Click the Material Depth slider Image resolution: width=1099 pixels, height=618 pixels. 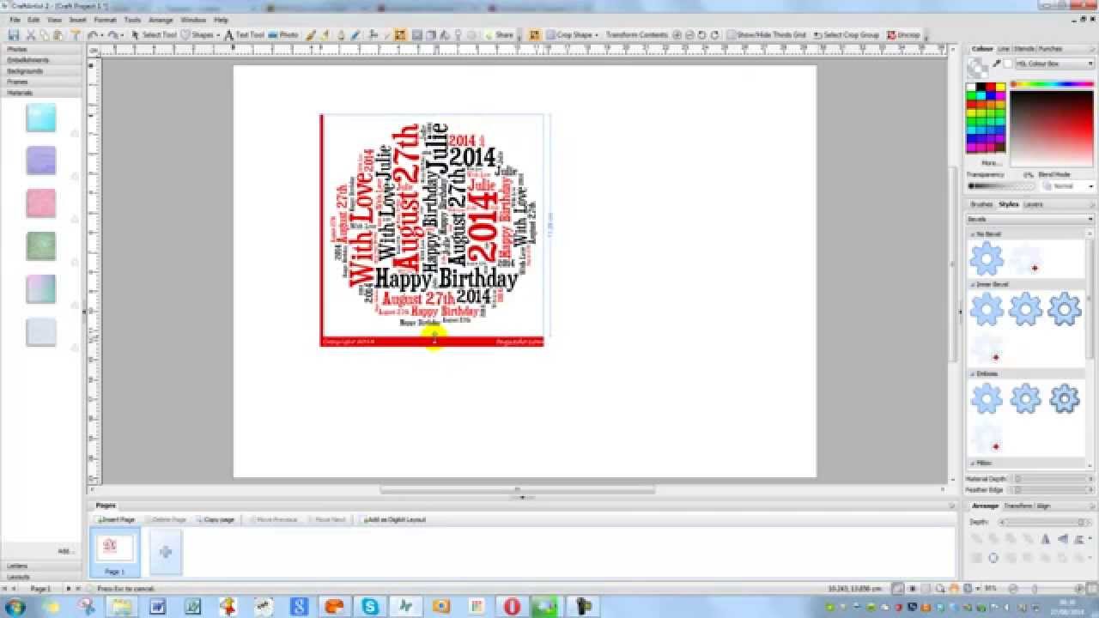pos(1053,479)
